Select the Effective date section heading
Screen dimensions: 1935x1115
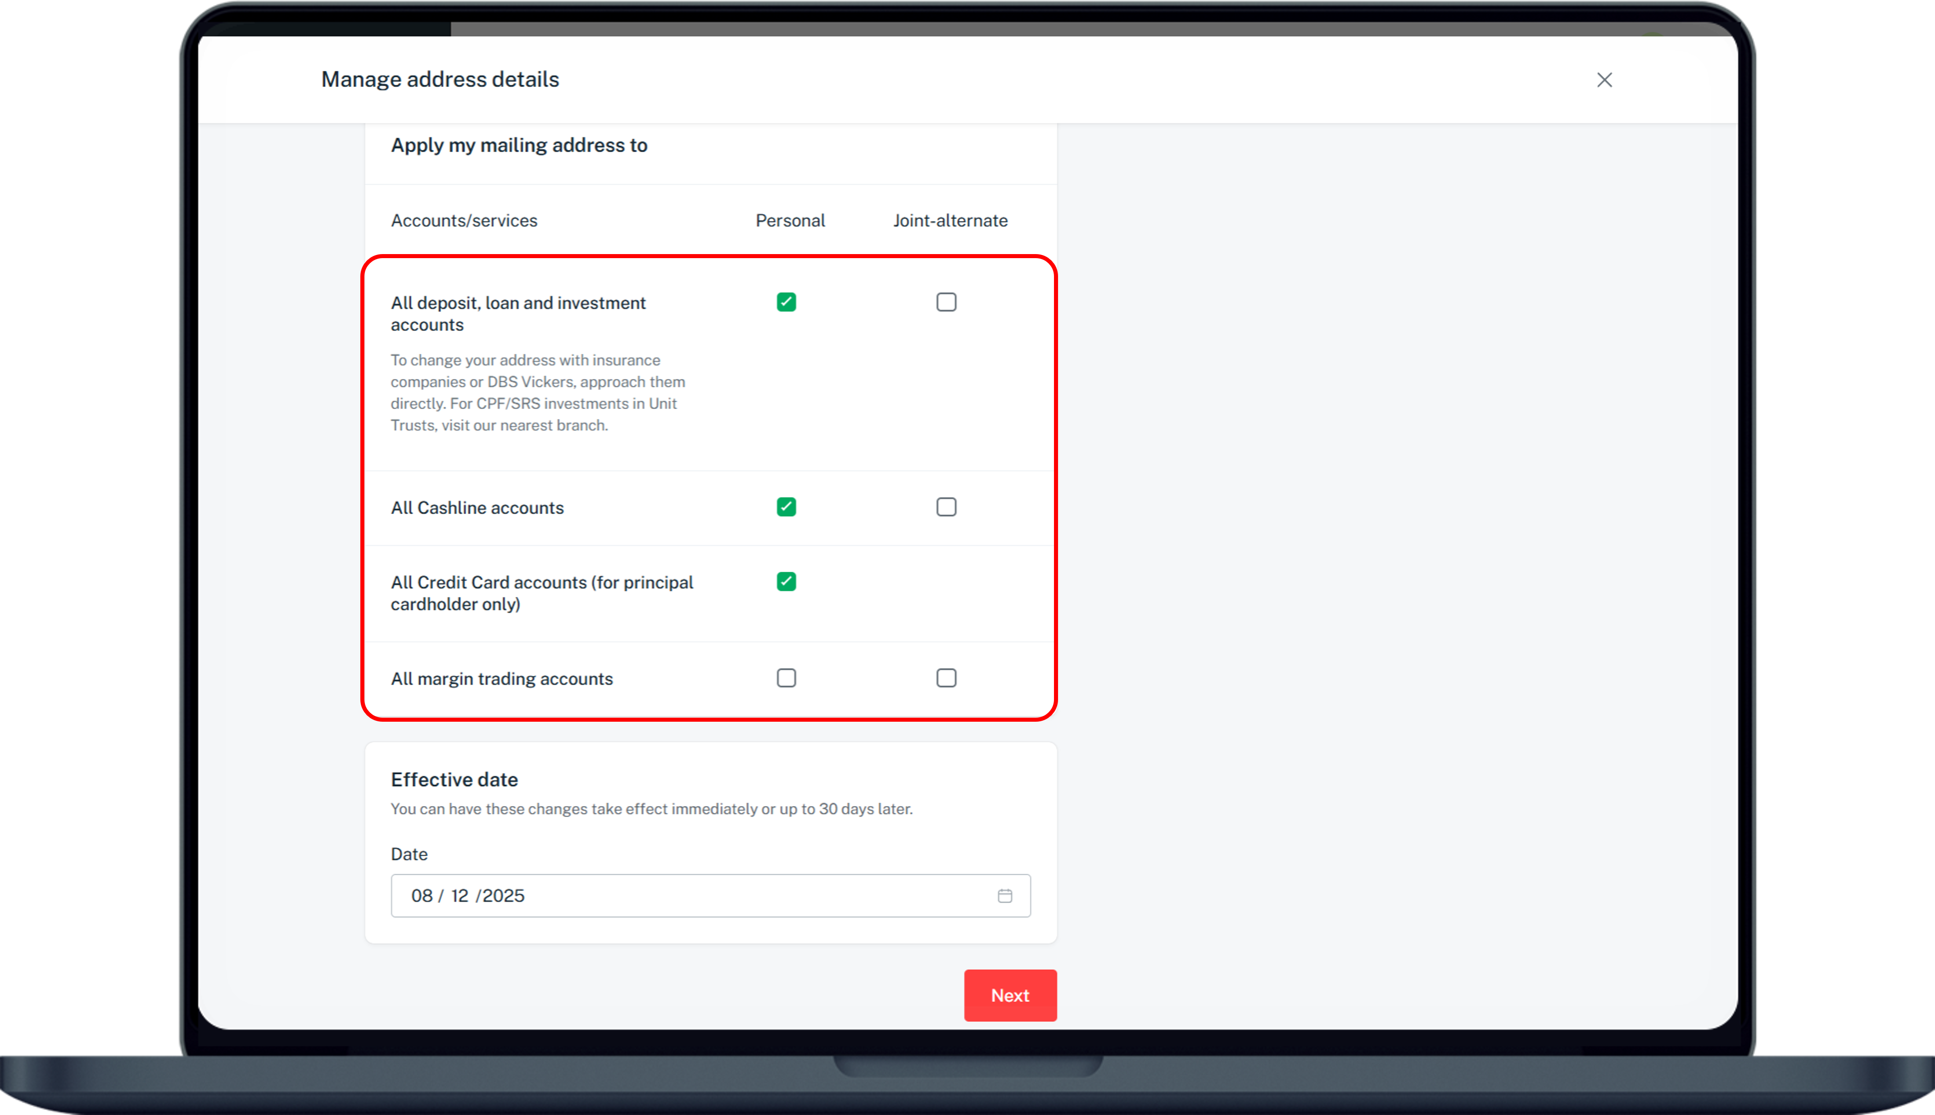point(454,779)
